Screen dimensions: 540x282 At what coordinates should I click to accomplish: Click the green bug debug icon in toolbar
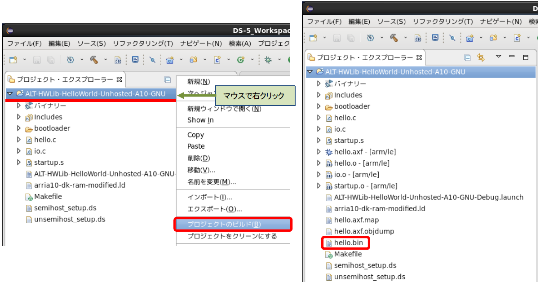[268, 60]
